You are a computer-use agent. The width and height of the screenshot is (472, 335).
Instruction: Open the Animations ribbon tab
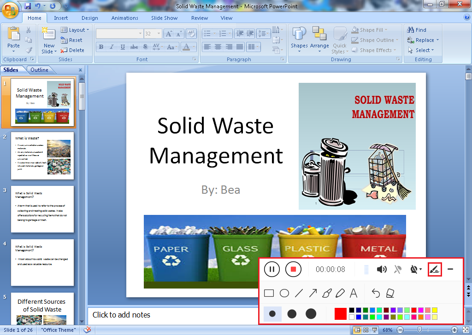click(124, 18)
